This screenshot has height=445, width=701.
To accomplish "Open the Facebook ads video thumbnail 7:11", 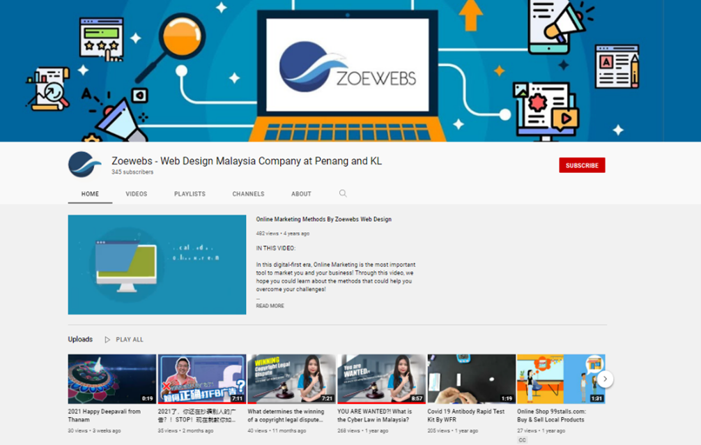I will point(202,379).
